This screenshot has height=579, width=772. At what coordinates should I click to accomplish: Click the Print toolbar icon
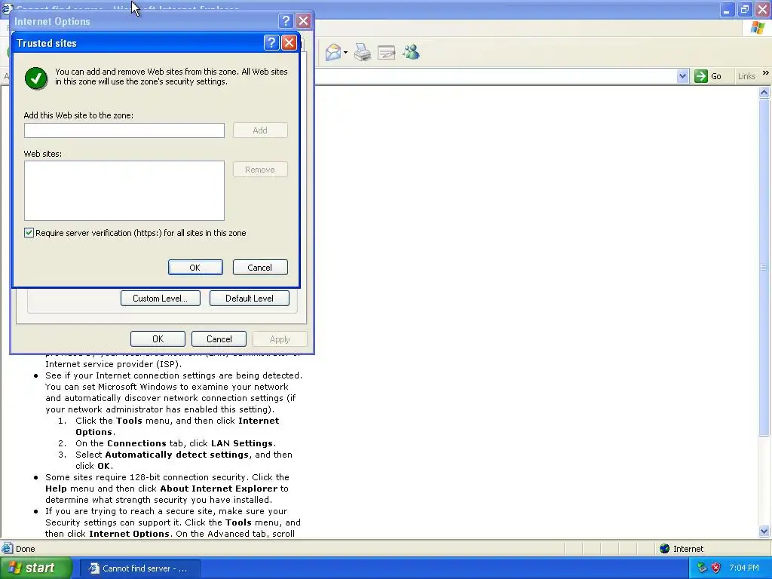coord(363,52)
